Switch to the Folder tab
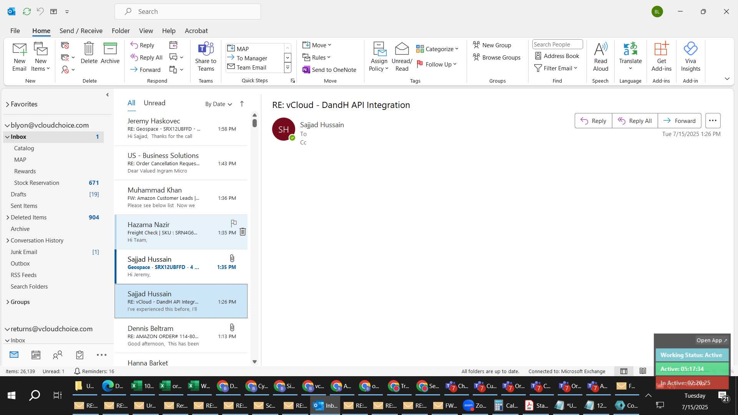Screen dimensions: 738x415 coord(121,31)
